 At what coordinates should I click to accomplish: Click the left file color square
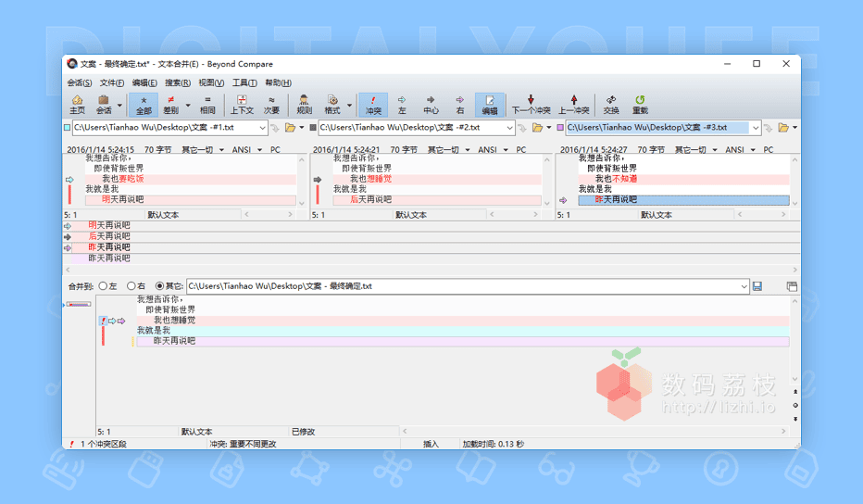click(68, 128)
